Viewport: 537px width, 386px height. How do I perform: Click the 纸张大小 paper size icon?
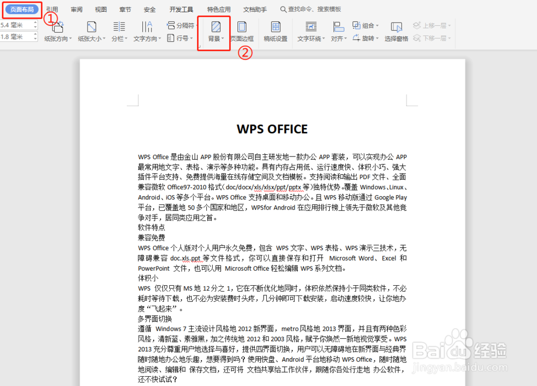click(91, 27)
